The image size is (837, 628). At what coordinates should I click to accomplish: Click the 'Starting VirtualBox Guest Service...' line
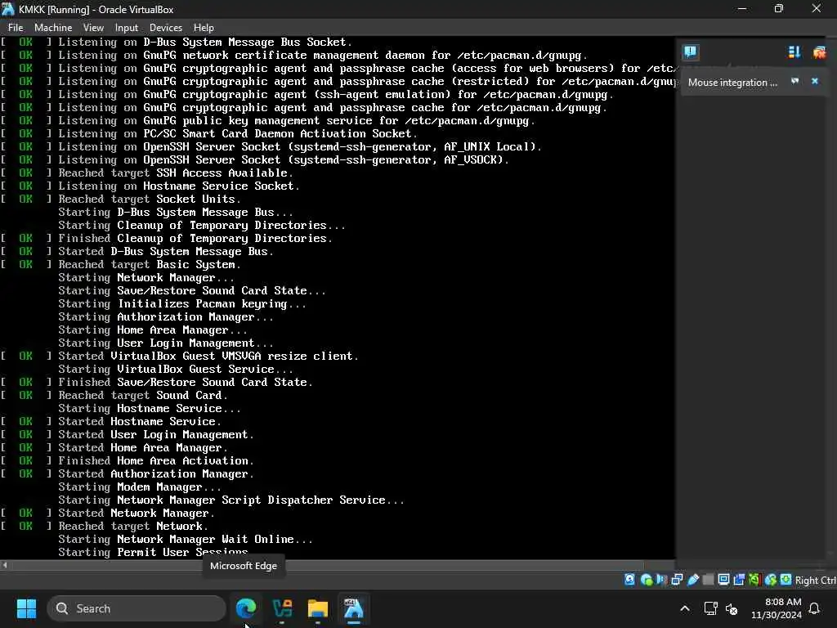[x=176, y=370]
